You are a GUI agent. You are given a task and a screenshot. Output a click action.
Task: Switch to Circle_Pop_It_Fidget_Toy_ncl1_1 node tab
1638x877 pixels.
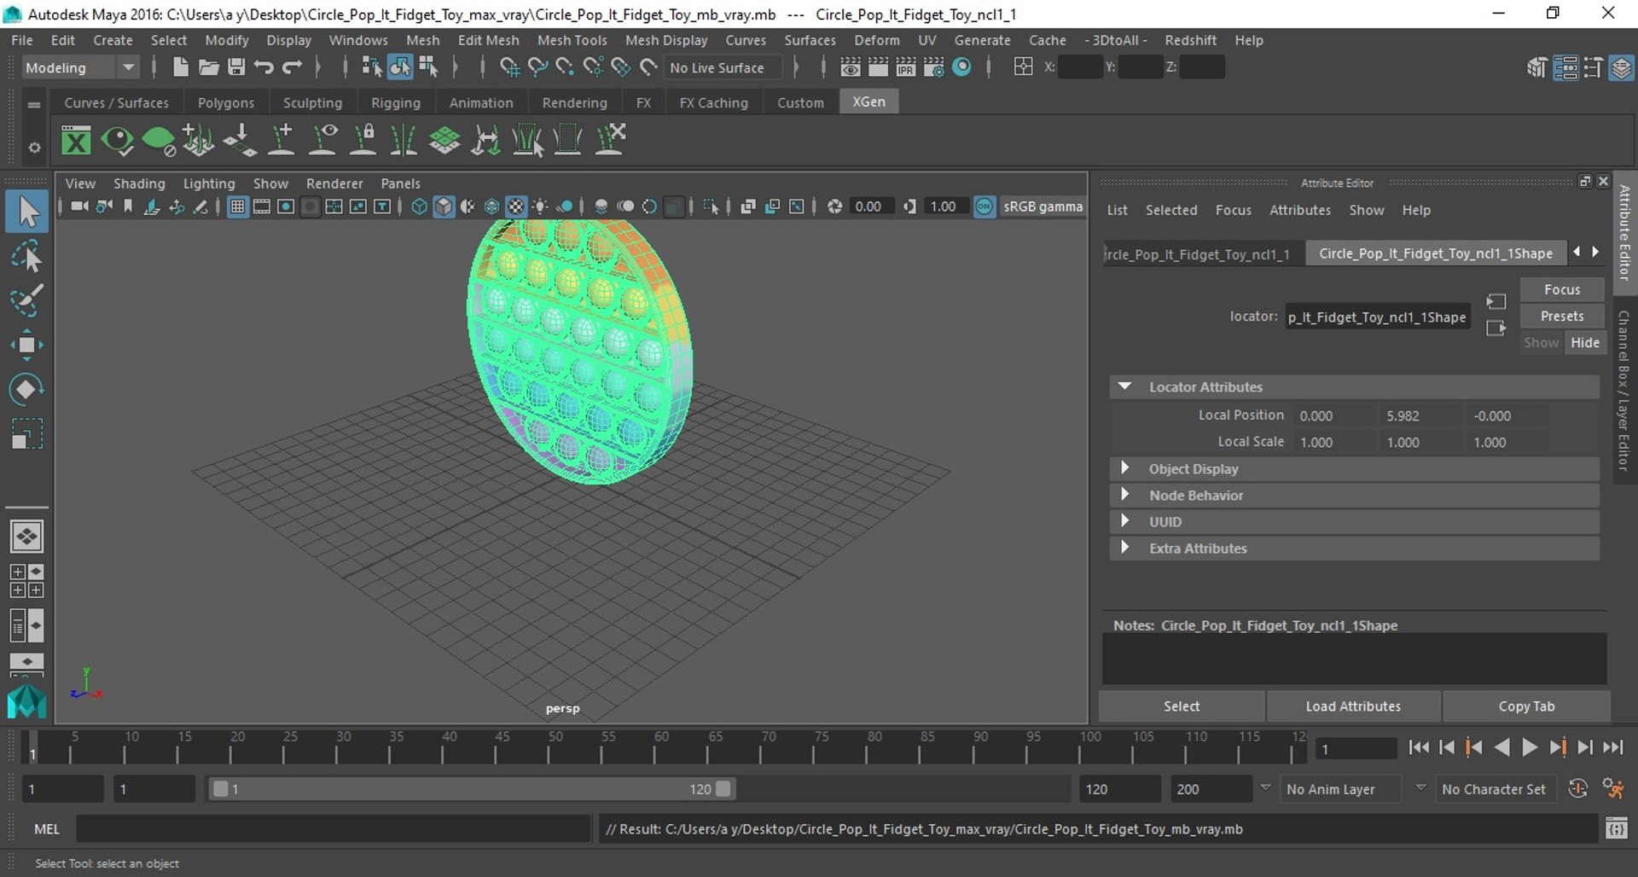[1204, 254]
